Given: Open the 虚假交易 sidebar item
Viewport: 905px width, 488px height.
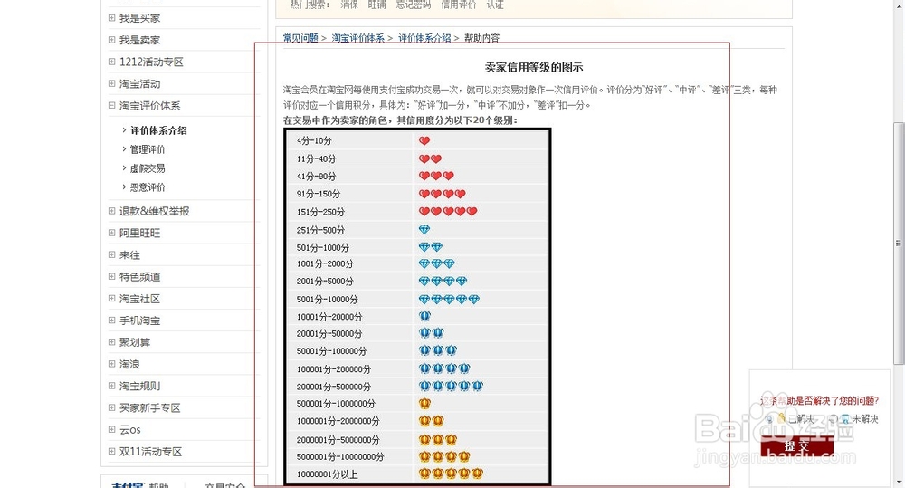Looking at the screenshot, I should click(148, 168).
